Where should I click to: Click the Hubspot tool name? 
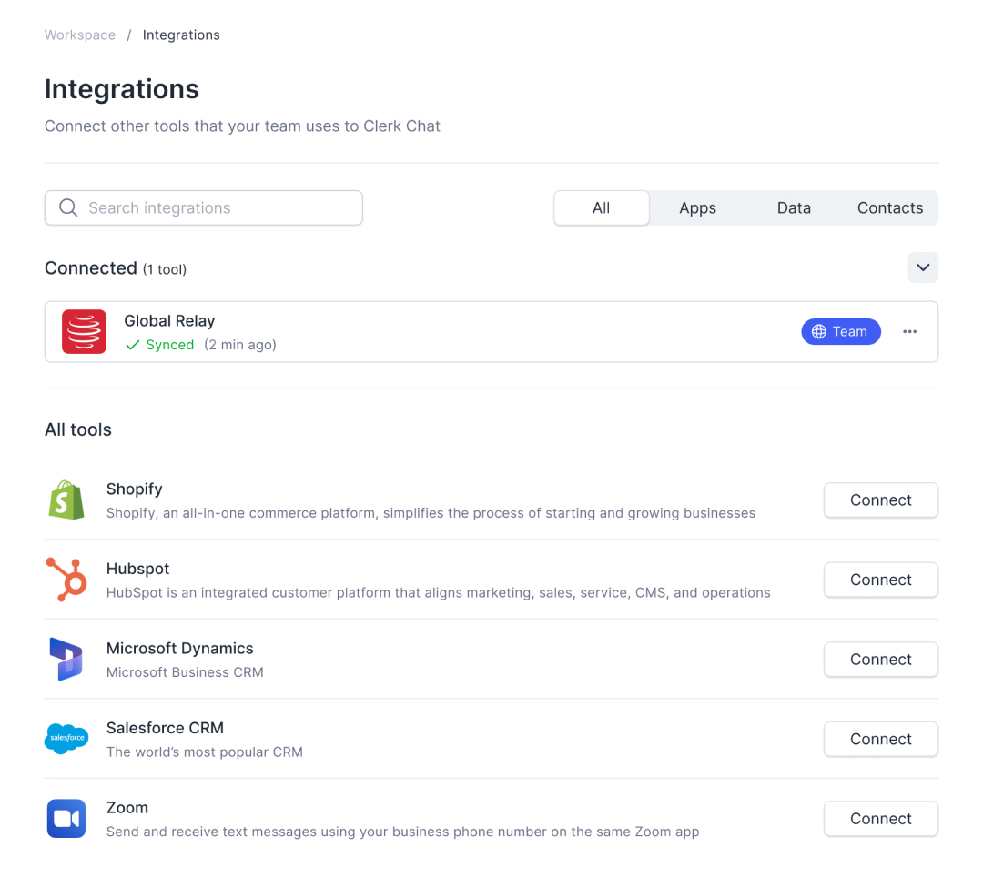pyautogui.click(x=138, y=569)
